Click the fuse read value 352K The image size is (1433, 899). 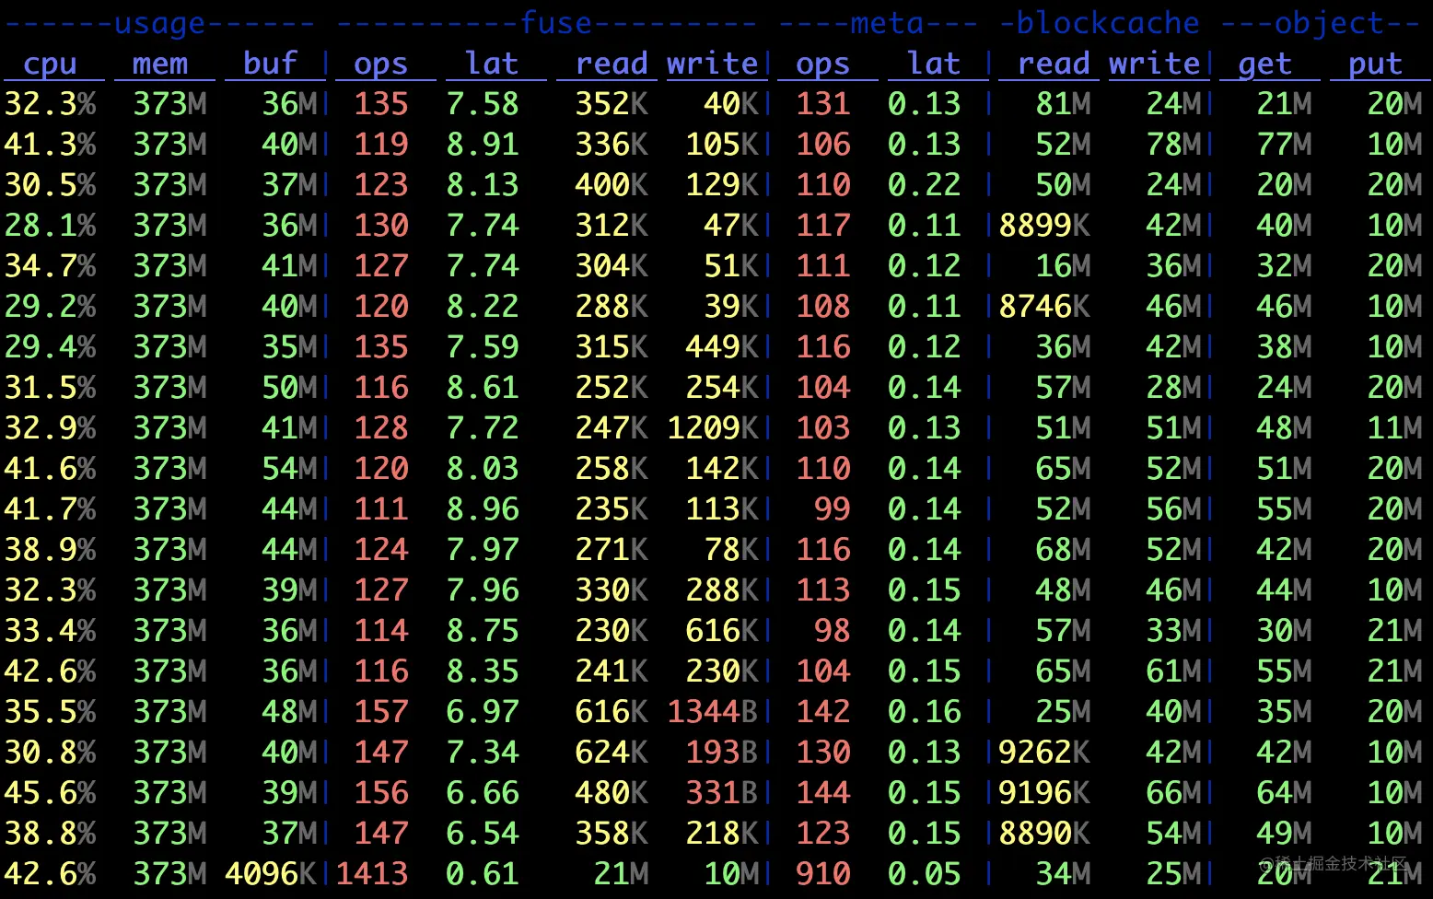pyautogui.click(x=612, y=104)
